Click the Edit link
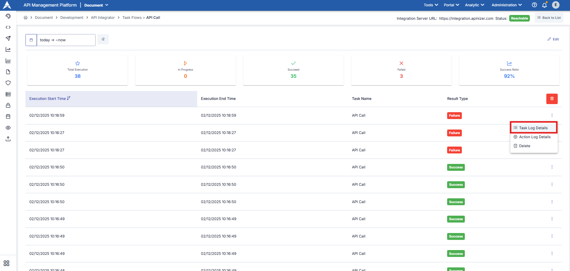The image size is (570, 271). point(553,39)
